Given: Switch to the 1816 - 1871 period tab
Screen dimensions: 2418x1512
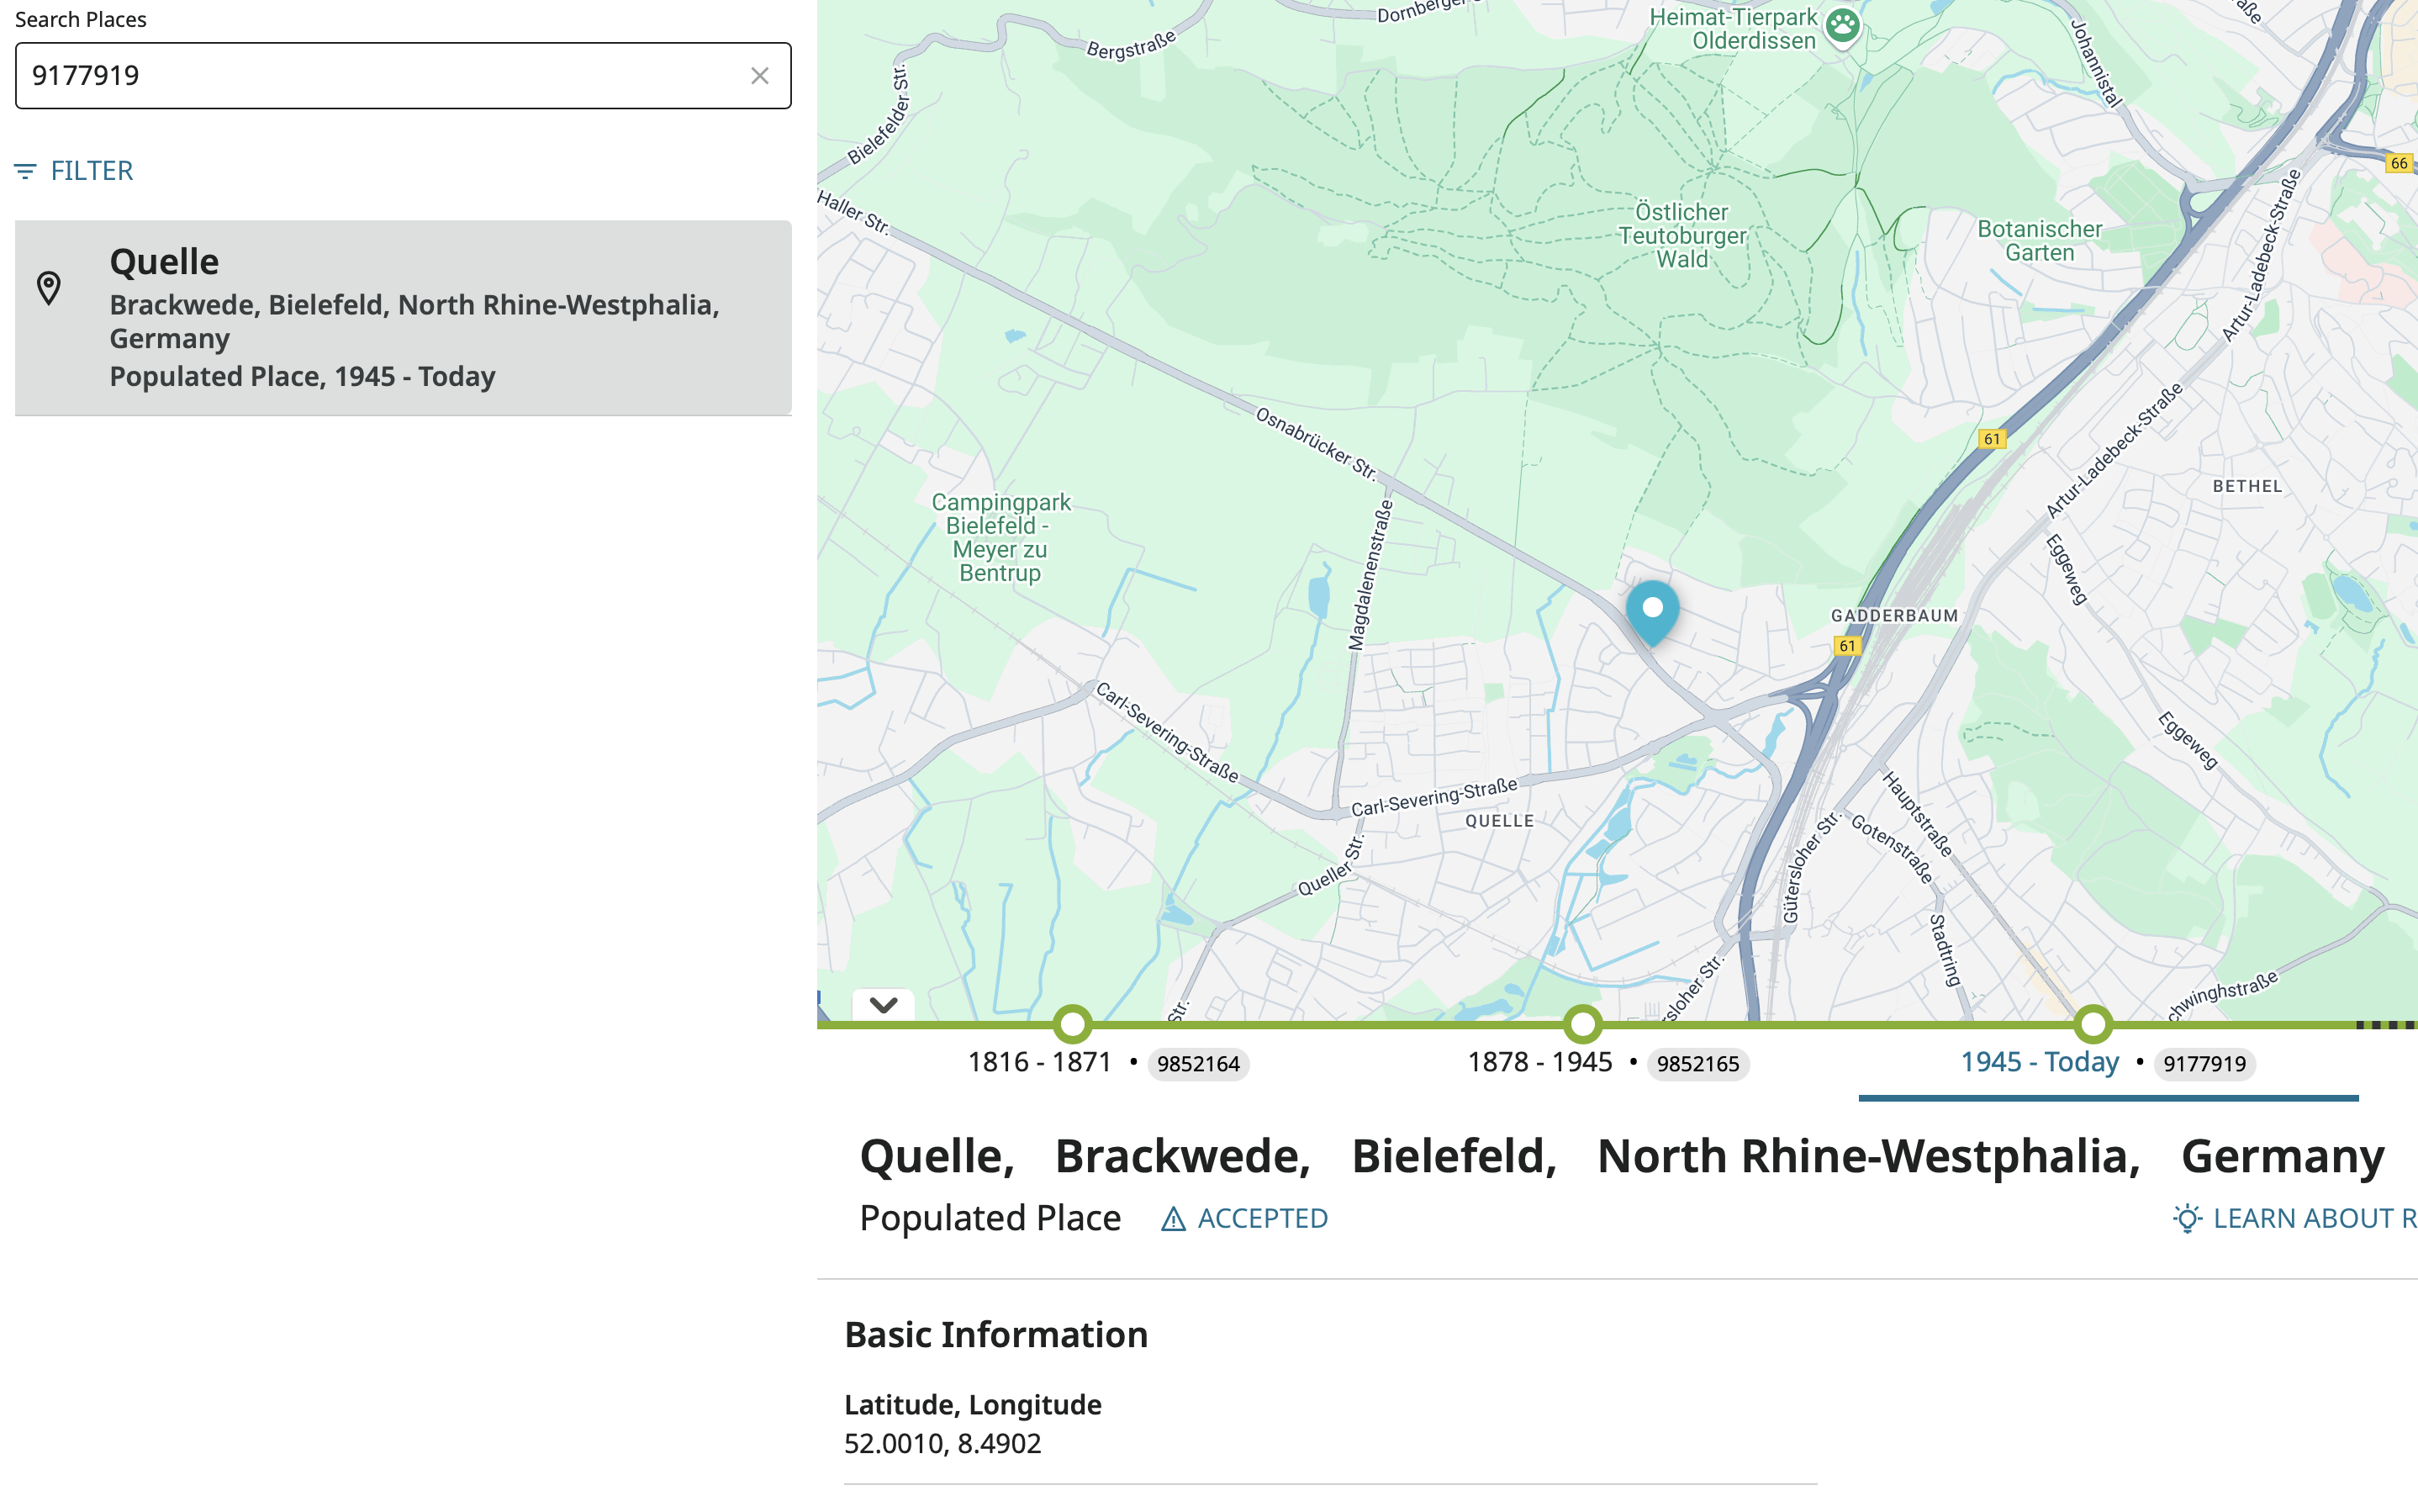Looking at the screenshot, I should (x=1039, y=1062).
